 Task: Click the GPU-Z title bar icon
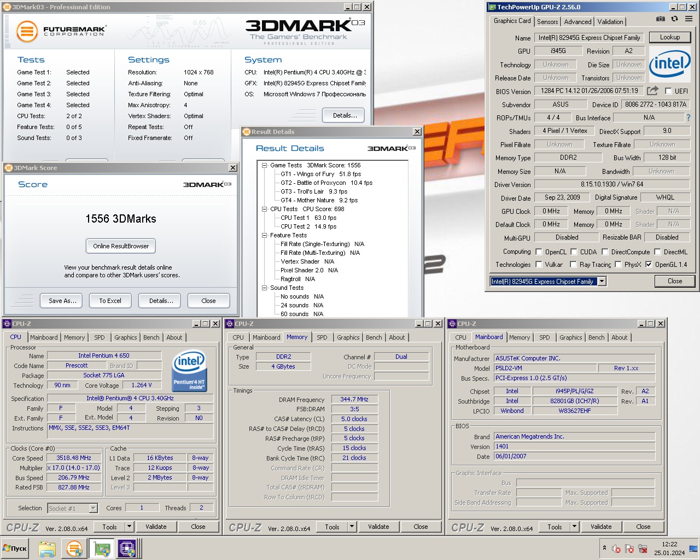(x=492, y=7)
